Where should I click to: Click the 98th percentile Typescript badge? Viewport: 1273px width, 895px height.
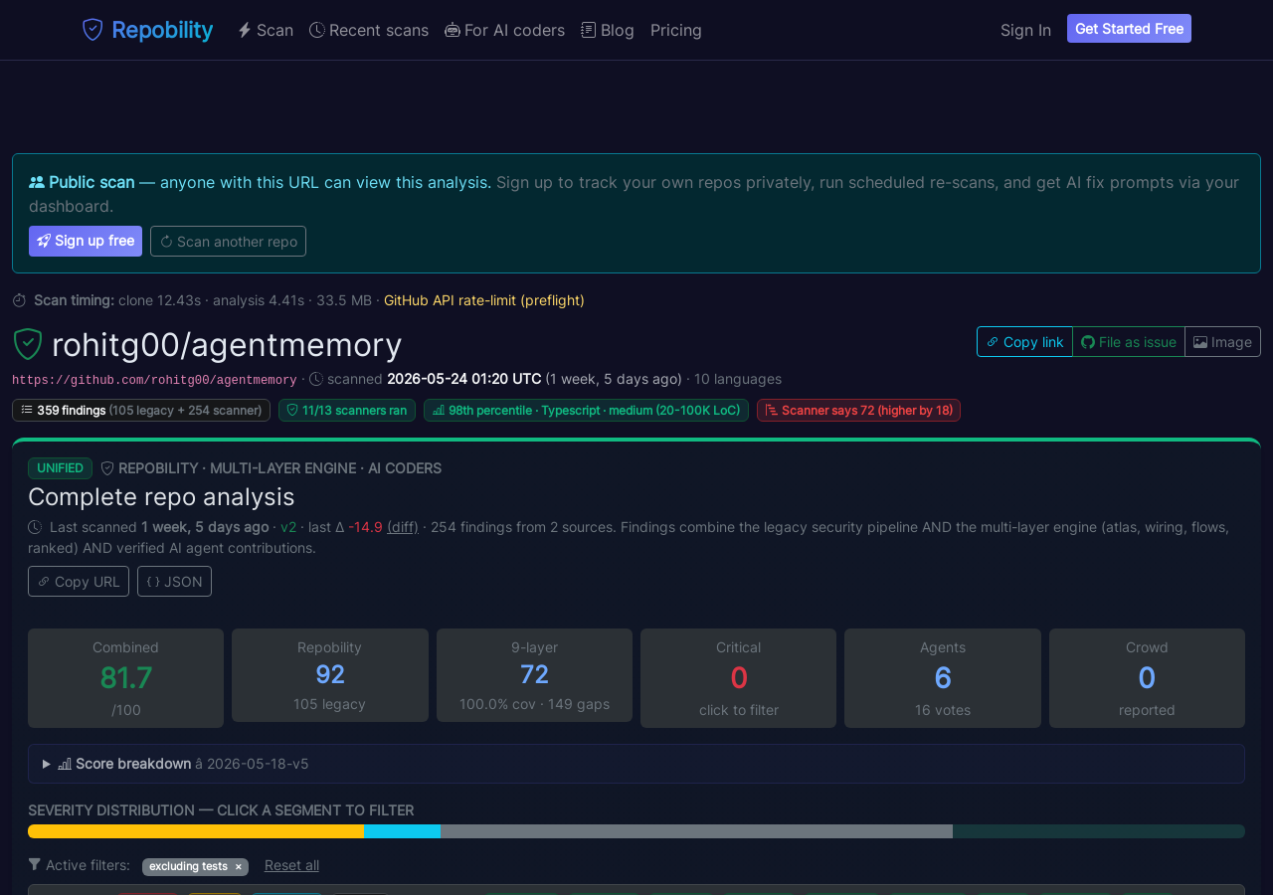(586, 410)
